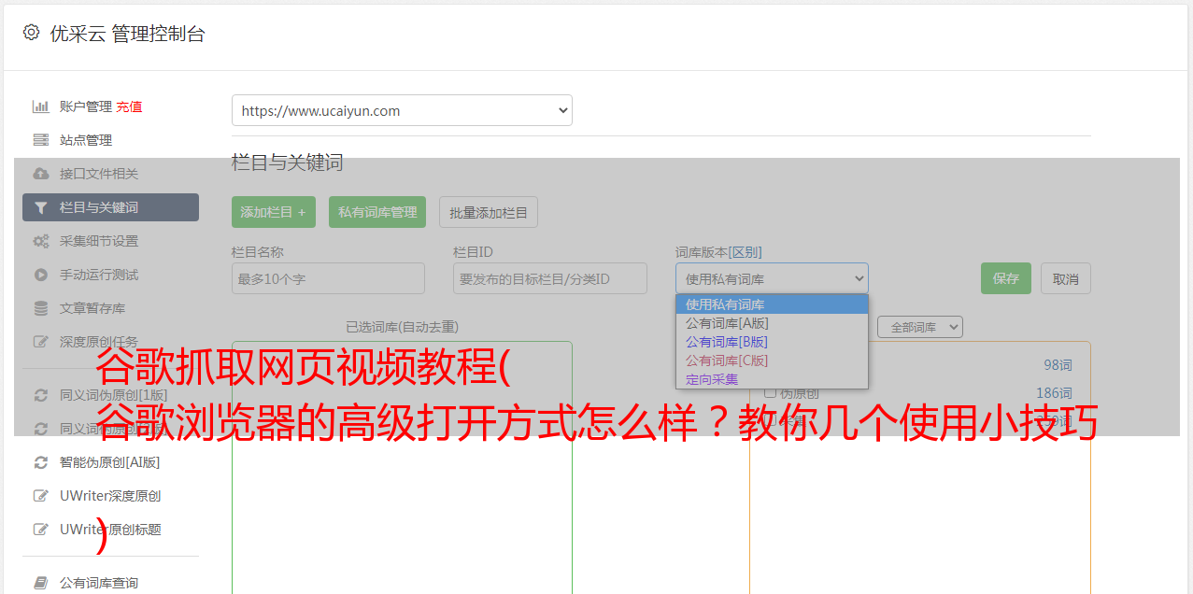Click the green 保存 button
The width and height of the screenshot is (1193, 594).
coord(1005,278)
